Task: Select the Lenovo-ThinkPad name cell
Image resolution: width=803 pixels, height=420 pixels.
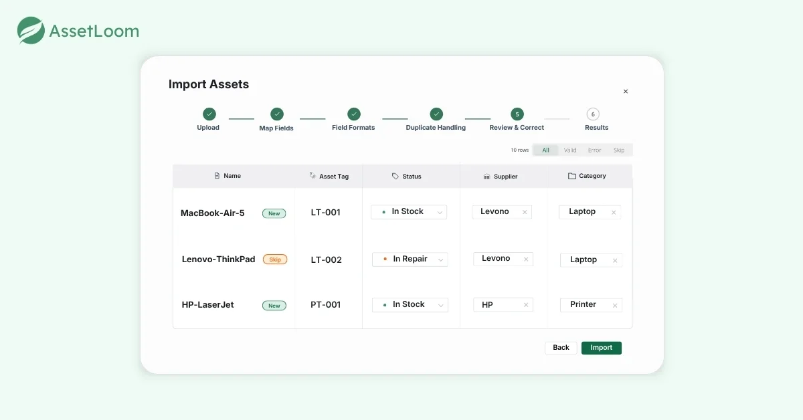Action: pyautogui.click(x=218, y=259)
